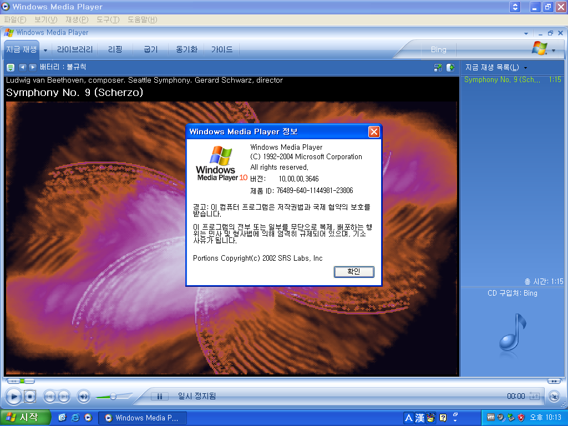Click the Play button
Image resolution: width=568 pixels, height=426 pixels.
[x=13, y=396]
